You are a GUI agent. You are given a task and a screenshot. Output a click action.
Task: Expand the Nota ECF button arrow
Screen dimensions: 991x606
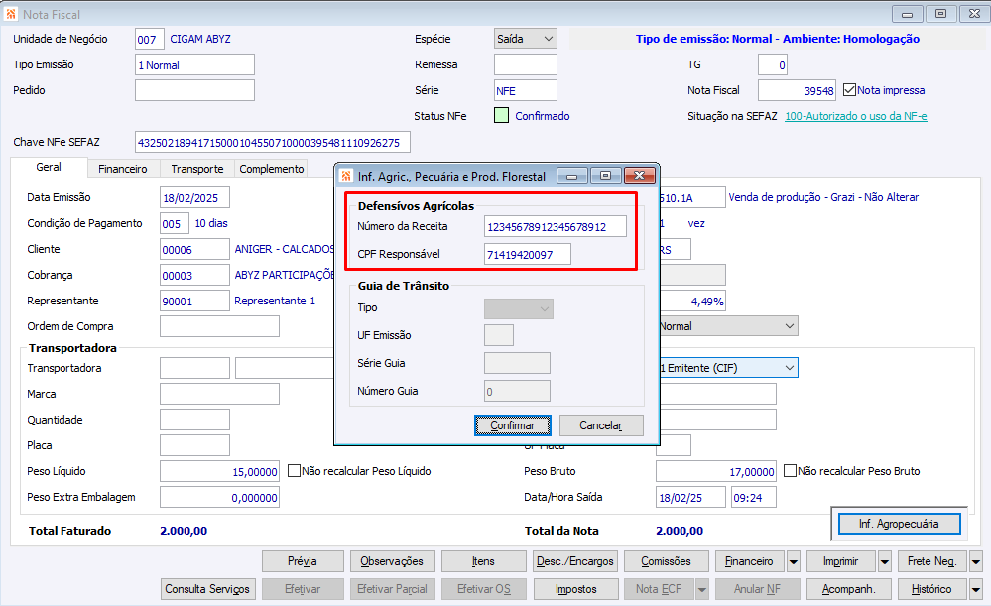pos(701,589)
